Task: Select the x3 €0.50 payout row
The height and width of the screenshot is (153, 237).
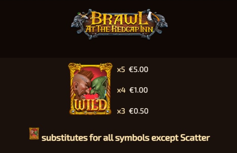Action: coord(133,111)
